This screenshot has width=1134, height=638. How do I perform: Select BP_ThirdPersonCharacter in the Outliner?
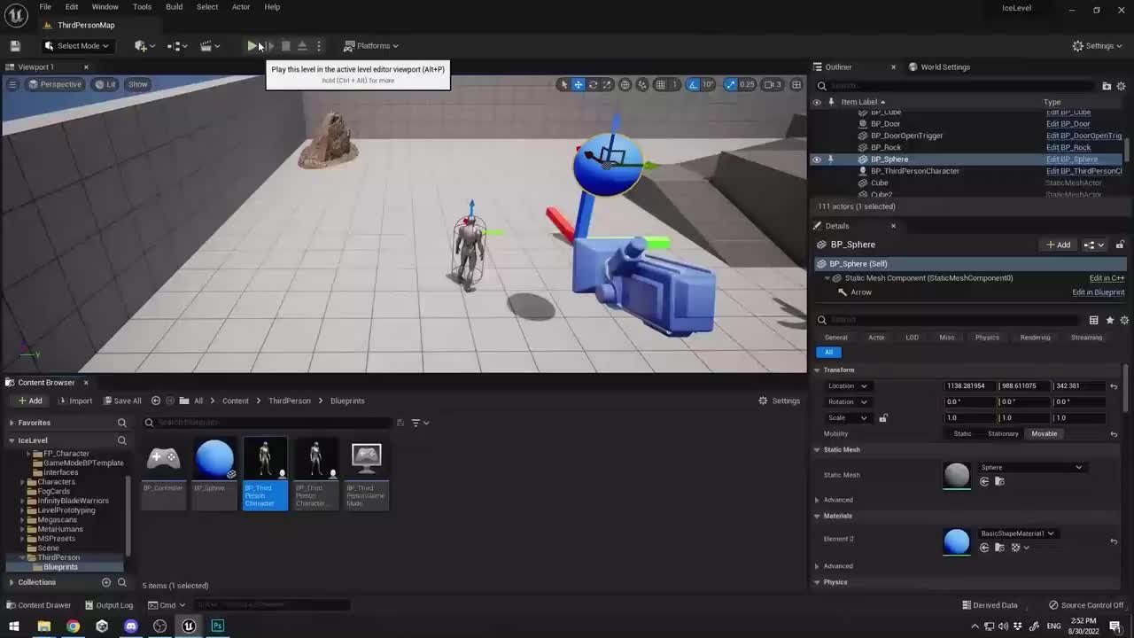tap(914, 171)
